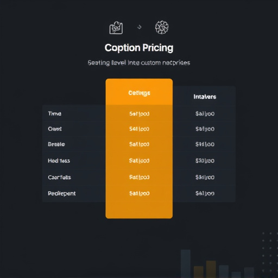Viewport: 278px width, 278px height.
Task: Select the Oaes row label
Action: (x=55, y=129)
